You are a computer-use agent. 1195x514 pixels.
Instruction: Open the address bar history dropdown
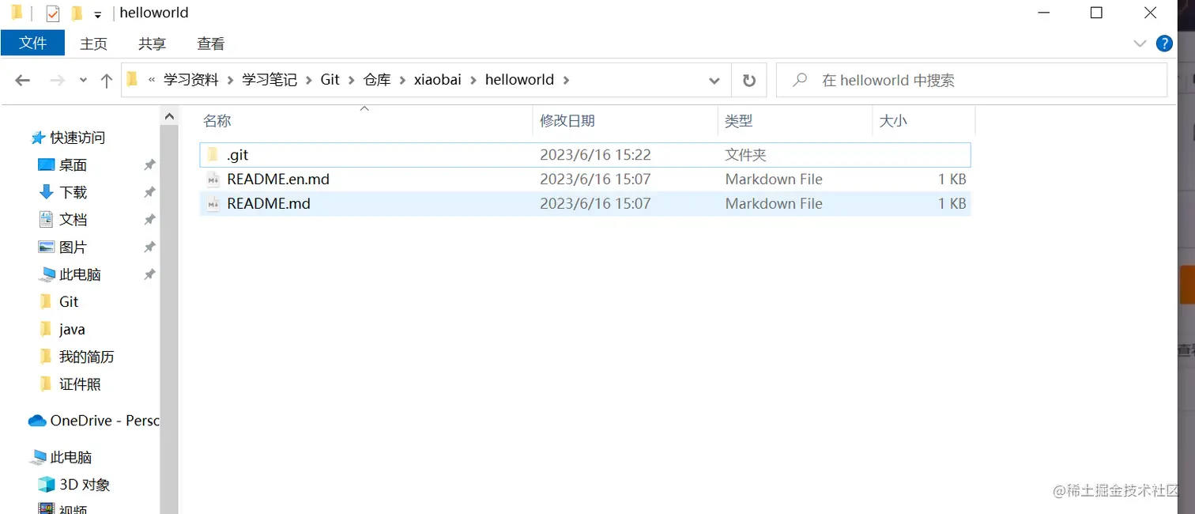point(714,81)
